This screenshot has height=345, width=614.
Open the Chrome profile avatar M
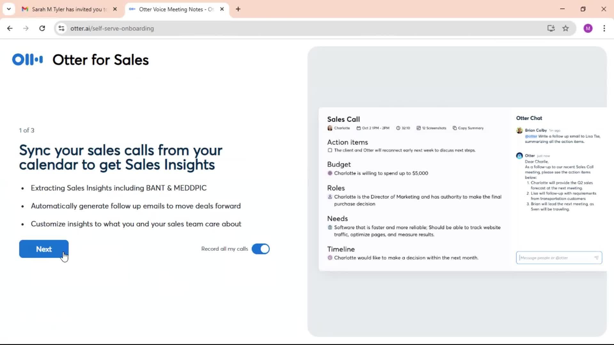pyautogui.click(x=588, y=28)
